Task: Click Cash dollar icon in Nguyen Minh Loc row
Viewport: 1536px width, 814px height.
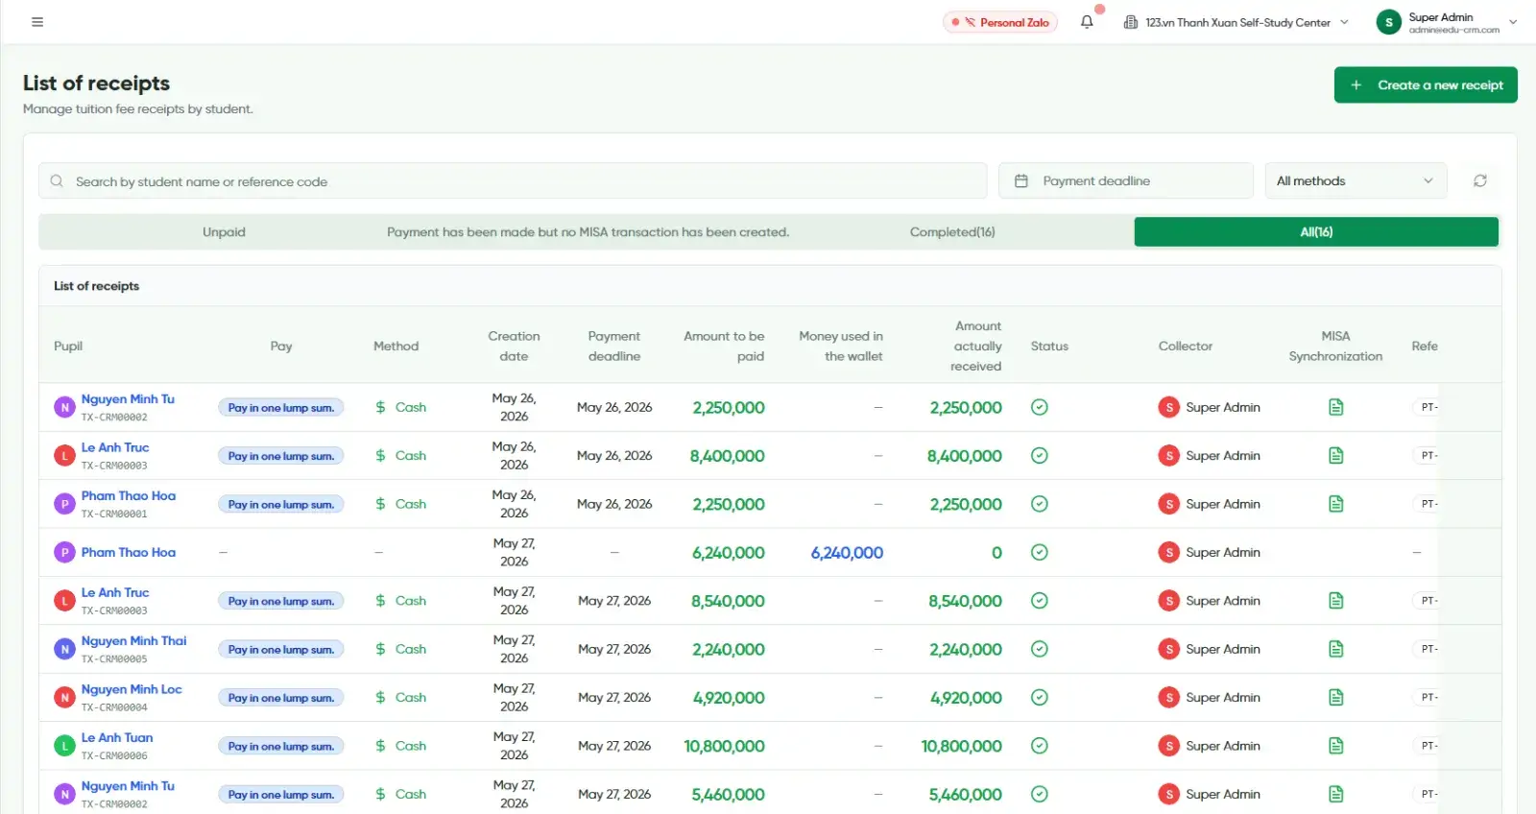Action: (x=381, y=697)
